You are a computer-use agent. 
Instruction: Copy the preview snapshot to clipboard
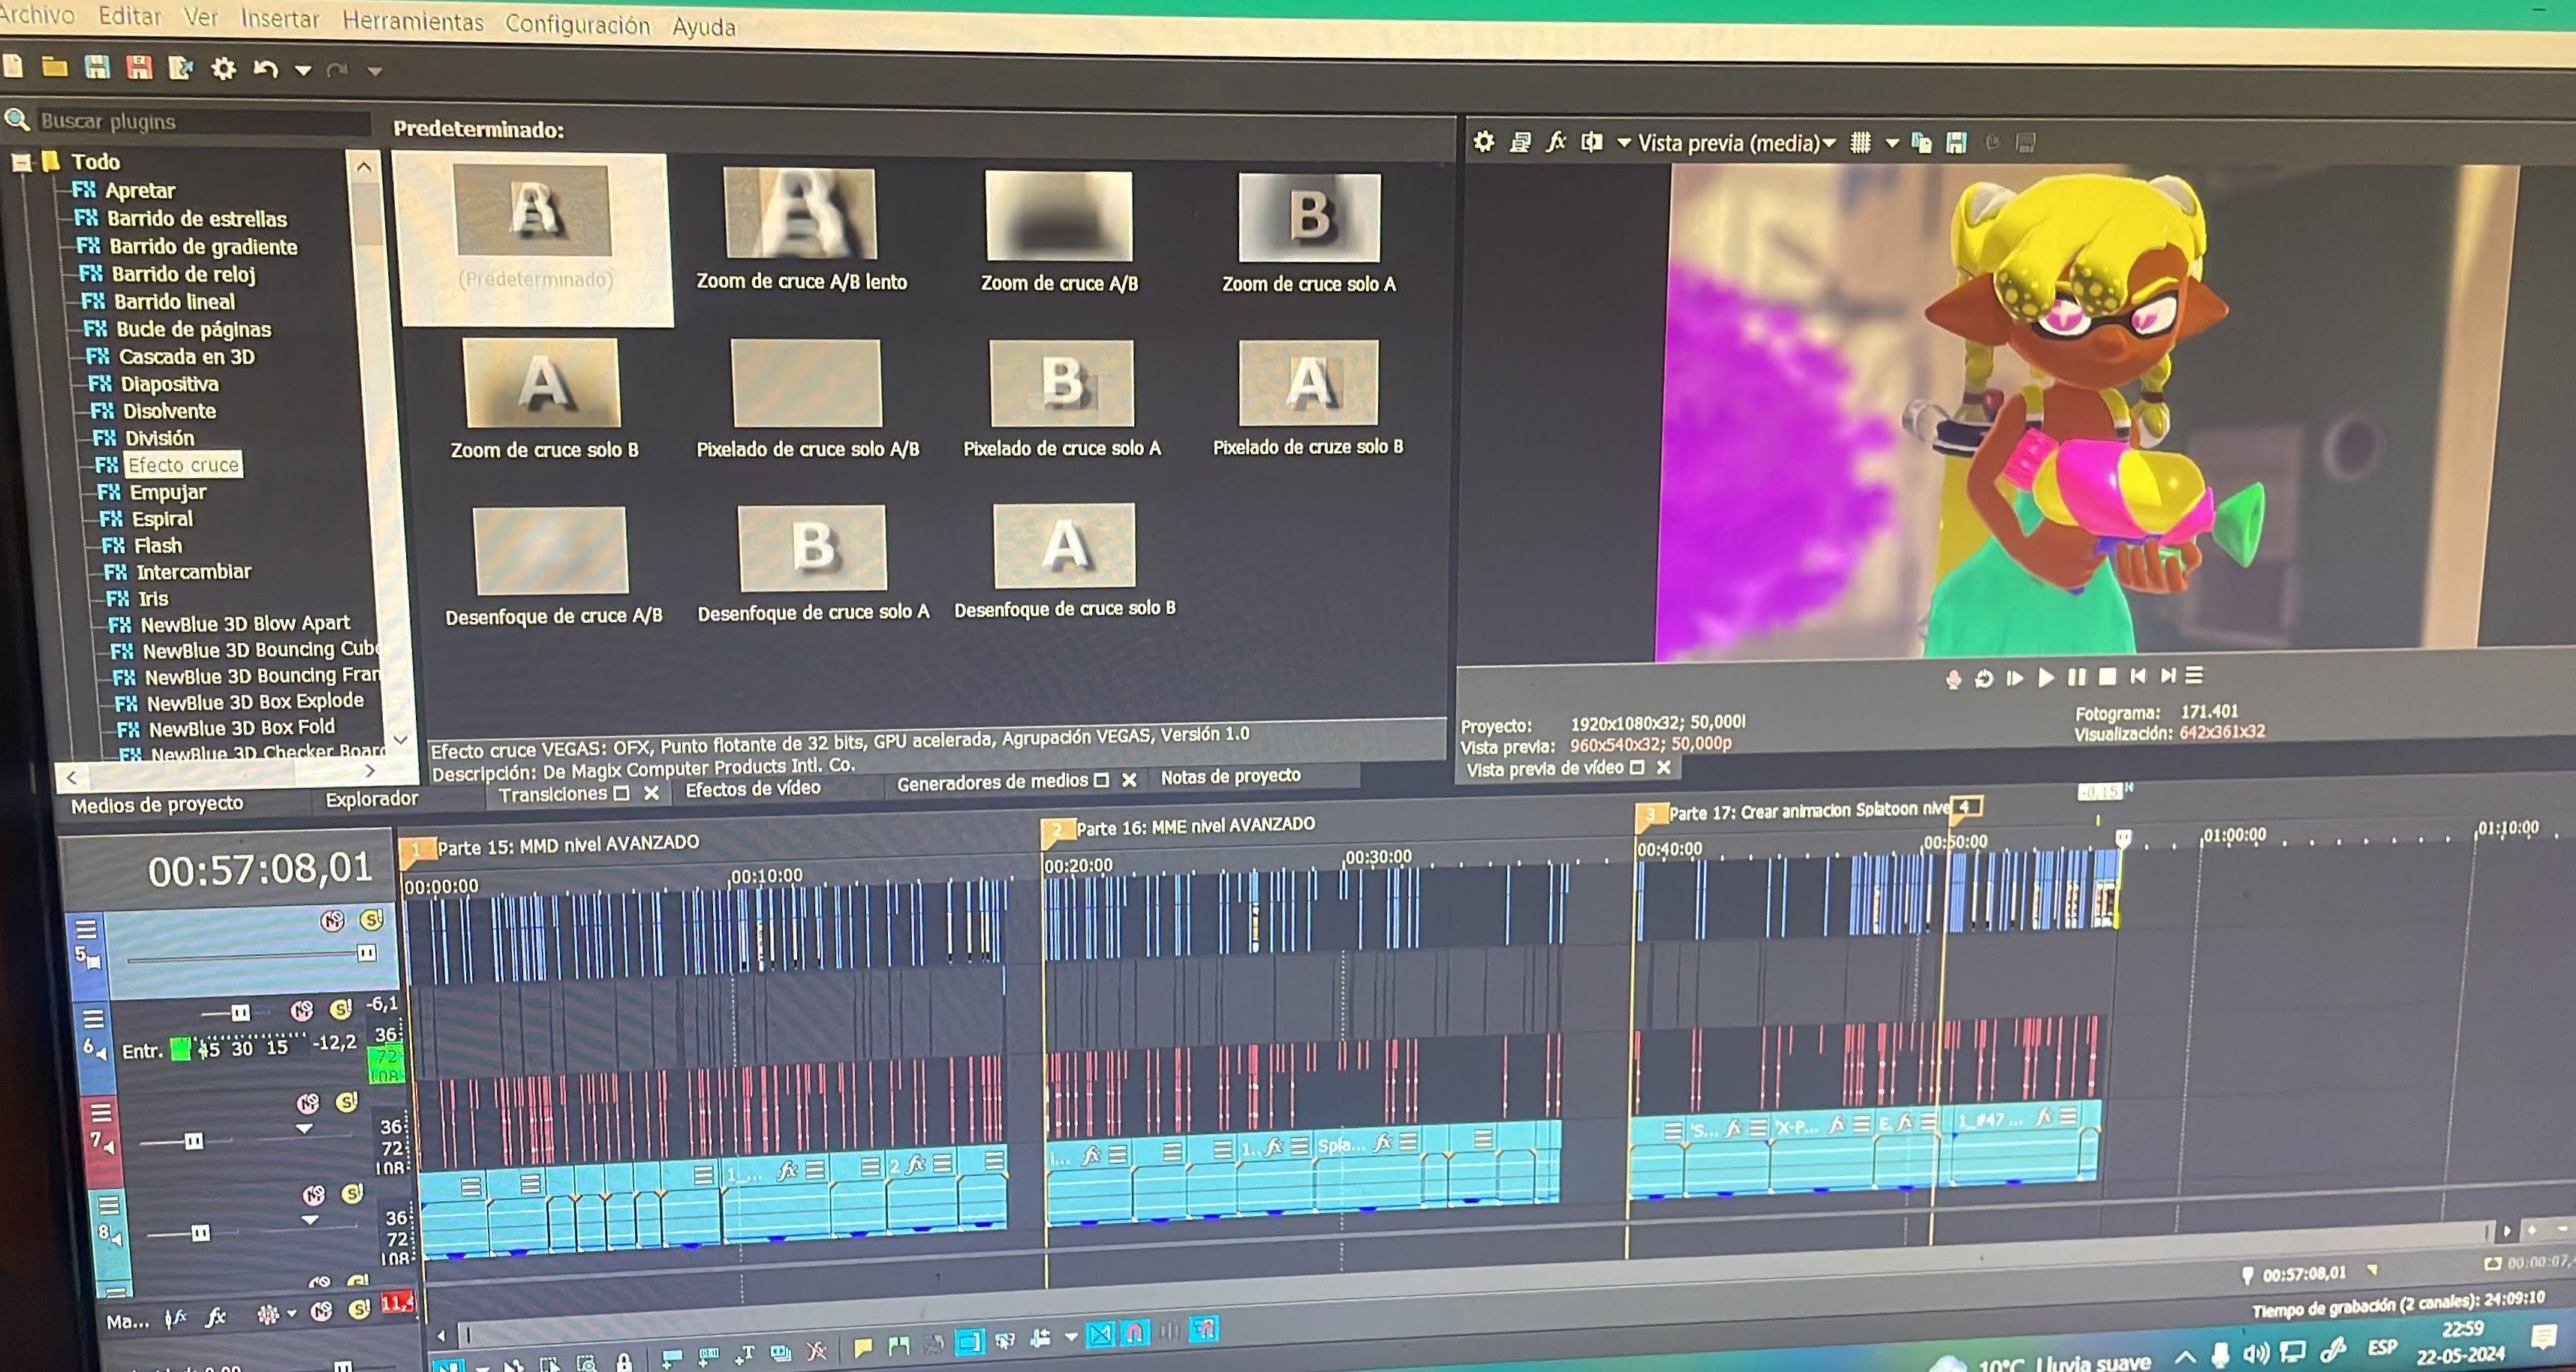click(x=1921, y=143)
